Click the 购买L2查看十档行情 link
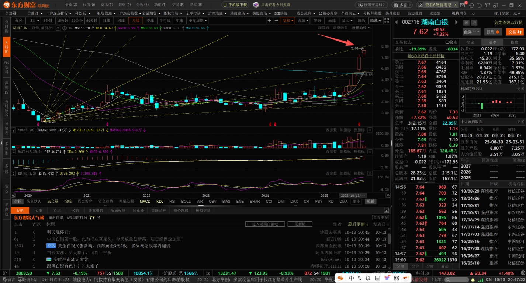 426,56
